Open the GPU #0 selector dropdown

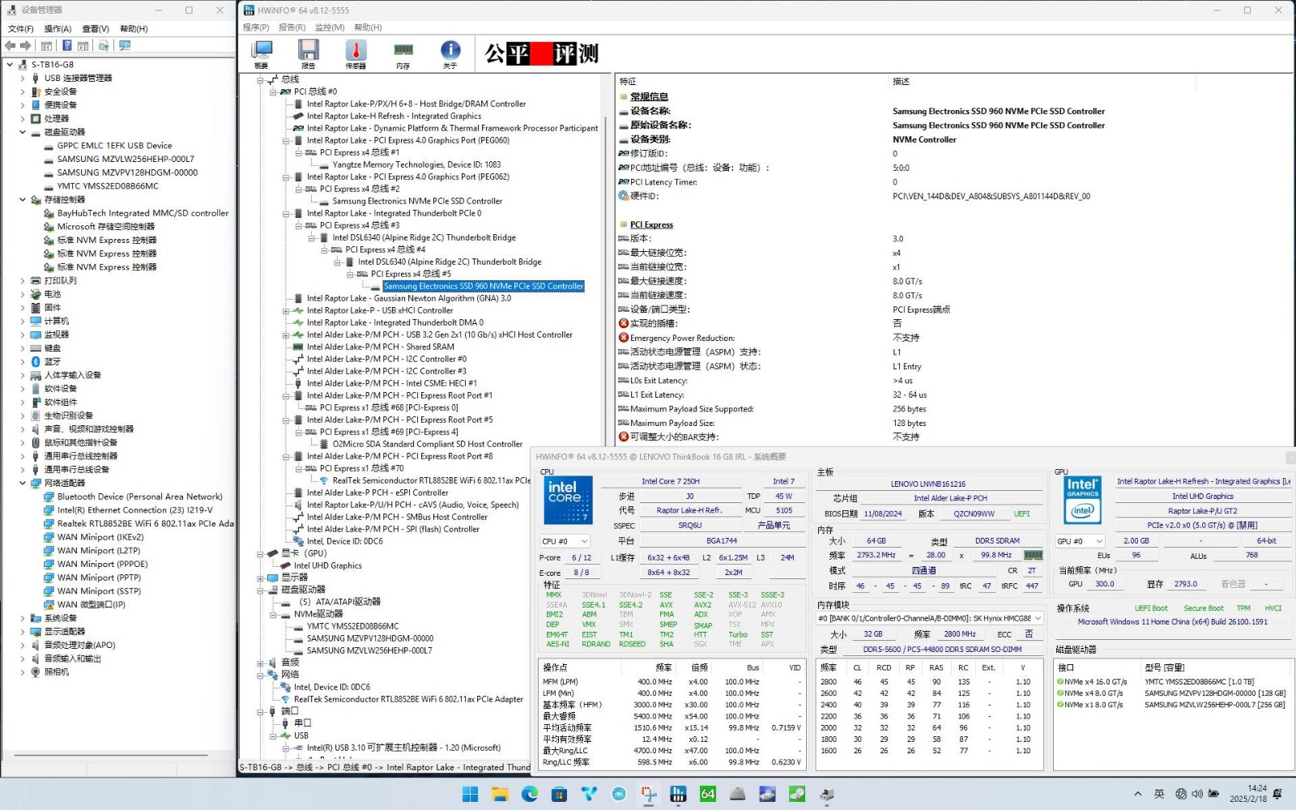point(1081,541)
